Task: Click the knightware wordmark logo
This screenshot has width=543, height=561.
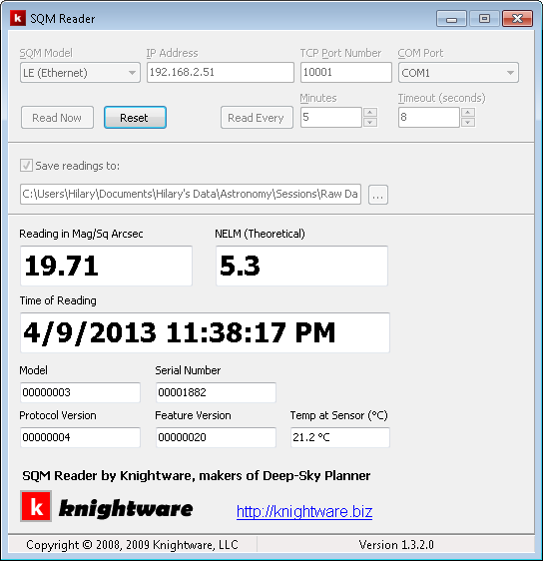Action: coord(126,508)
